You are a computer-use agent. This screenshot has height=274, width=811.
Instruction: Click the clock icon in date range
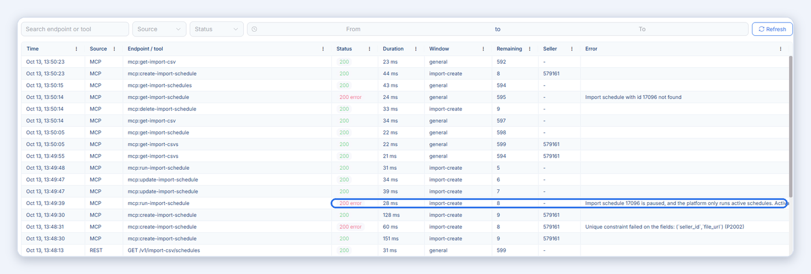pyautogui.click(x=254, y=29)
